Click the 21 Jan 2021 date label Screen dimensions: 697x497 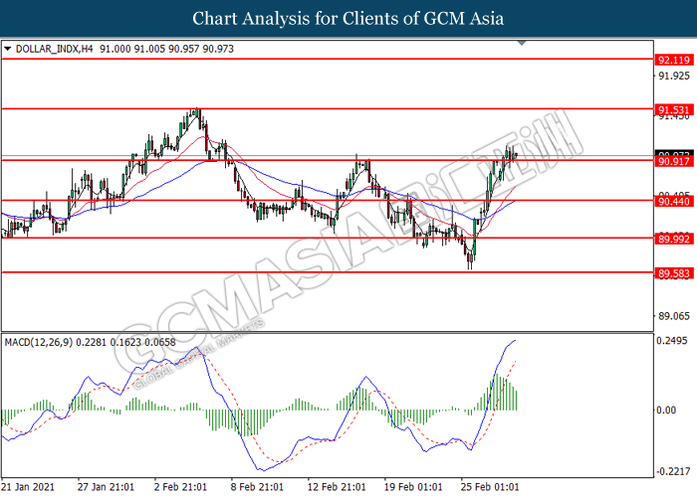(x=29, y=488)
